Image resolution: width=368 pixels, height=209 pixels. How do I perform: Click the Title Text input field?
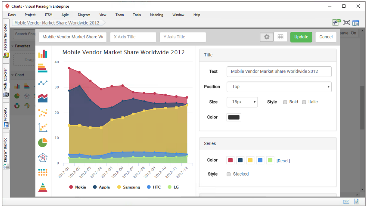pos(279,72)
